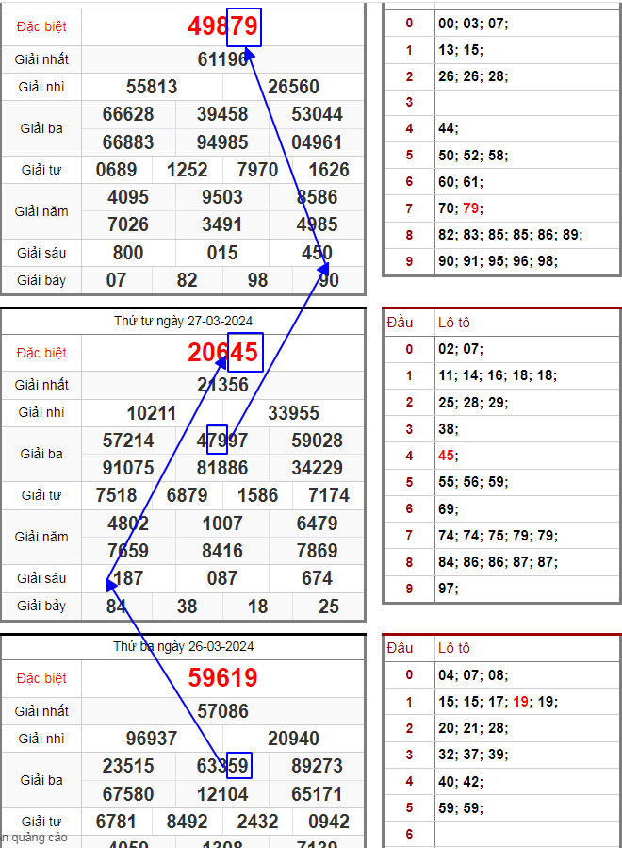Select the special prize number 20645
This screenshot has width=622, height=848.
point(222,353)
